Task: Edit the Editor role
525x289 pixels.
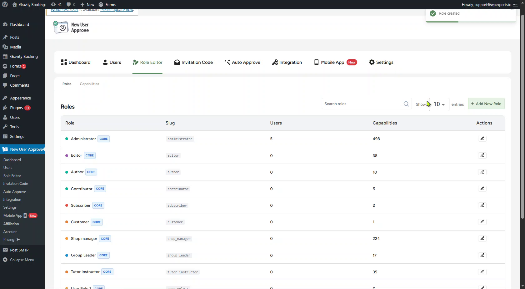Action: (x=482, y=155)
